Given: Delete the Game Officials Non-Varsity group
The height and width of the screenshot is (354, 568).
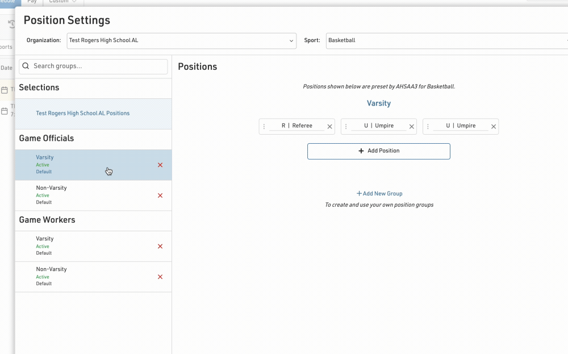Looking at the screenshot, I should pos(160,195).
